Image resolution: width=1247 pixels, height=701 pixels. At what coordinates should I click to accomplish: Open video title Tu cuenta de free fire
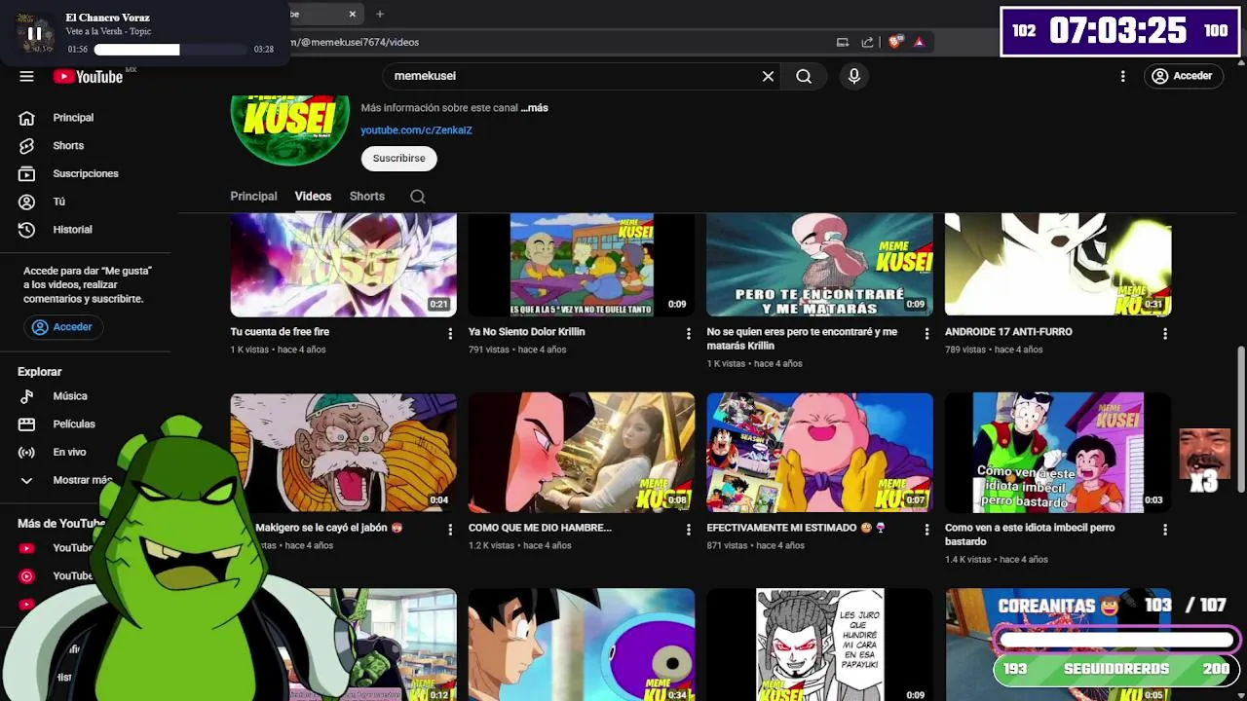point(280,332)
